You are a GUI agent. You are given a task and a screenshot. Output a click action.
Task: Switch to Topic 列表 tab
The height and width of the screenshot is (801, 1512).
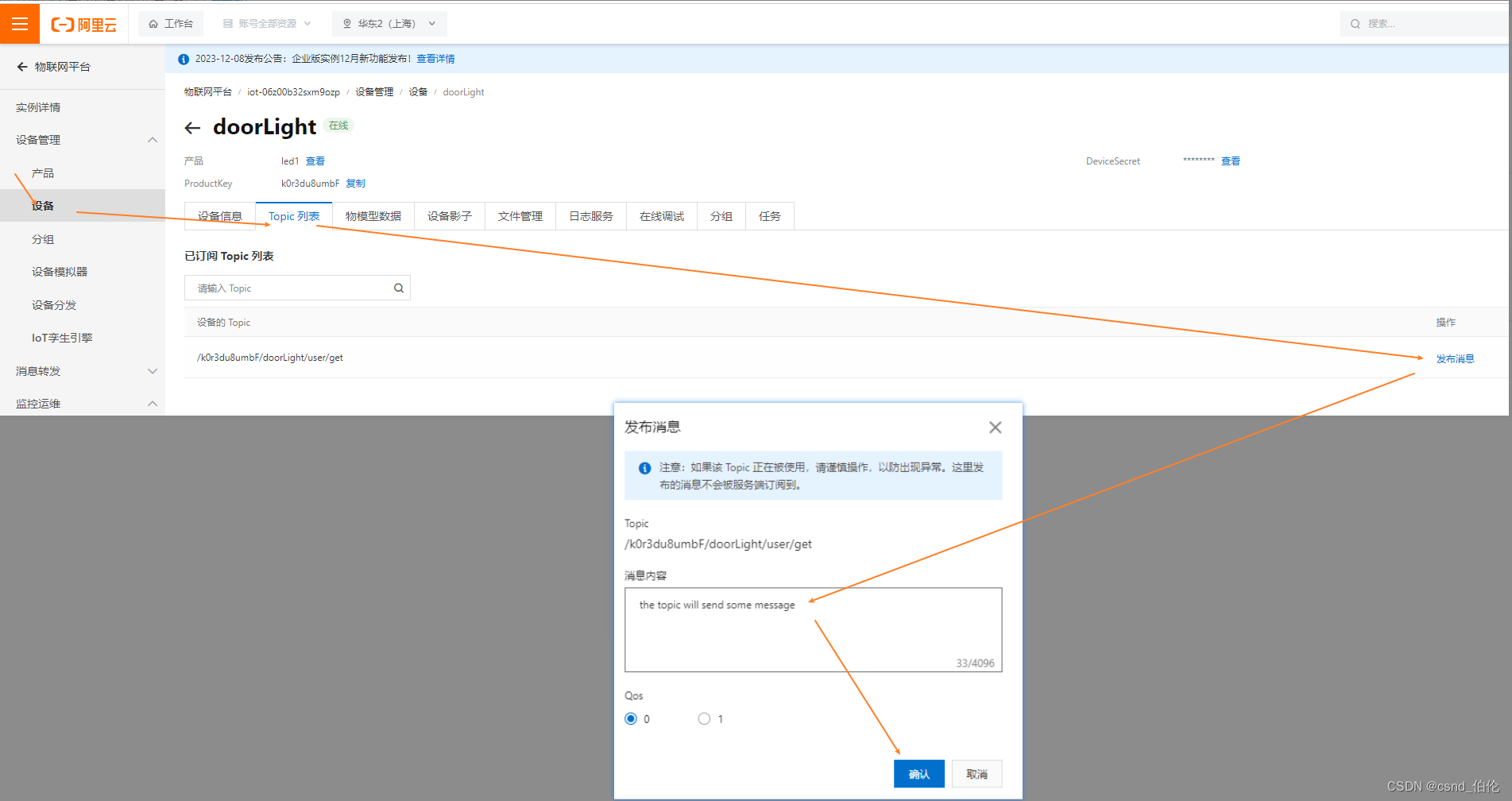tap(294, 216)
